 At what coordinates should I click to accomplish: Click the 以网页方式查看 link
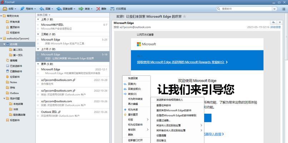pyautogui.click(x=145, y=35)
